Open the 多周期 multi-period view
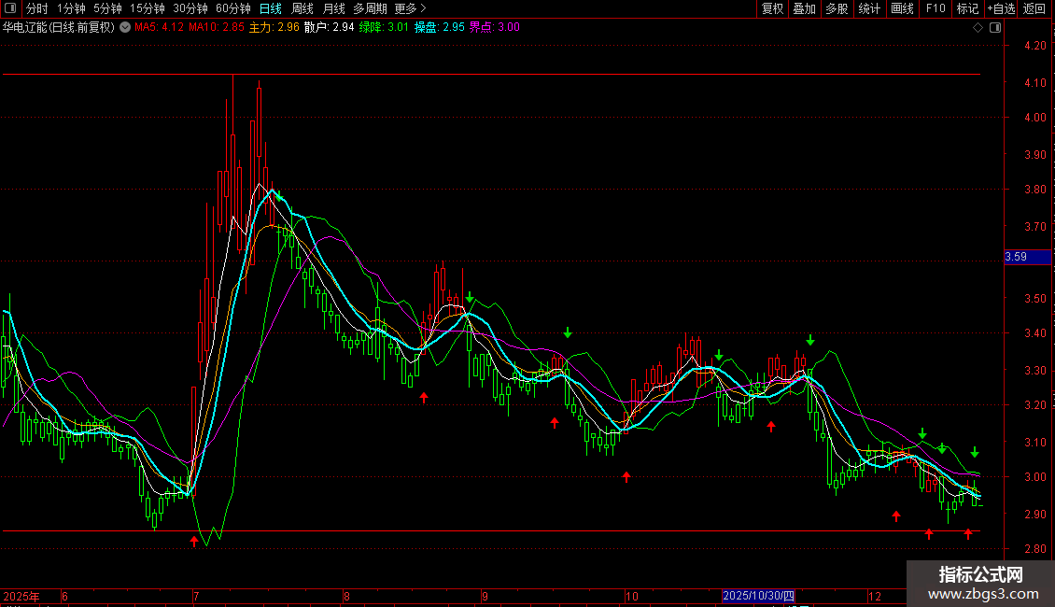The height and width of the screenshot is (607, 1055). [370, 8]
